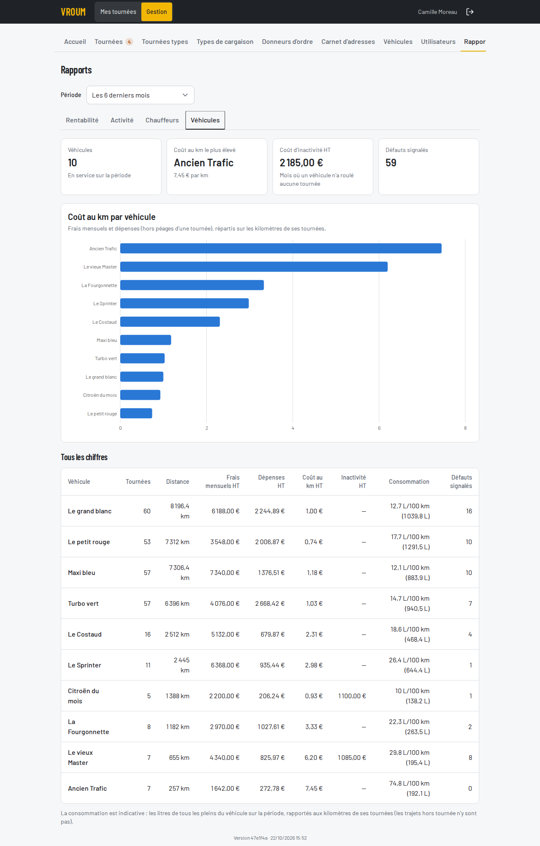Click '7,45 €' cost per km cell
The width and height of the screenshot is (540, 846).
point(314,789)
